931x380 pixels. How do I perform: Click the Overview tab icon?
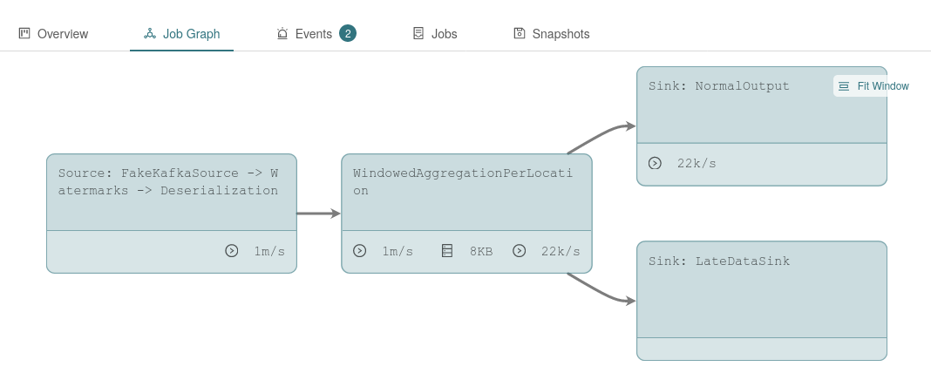[24, 33]
